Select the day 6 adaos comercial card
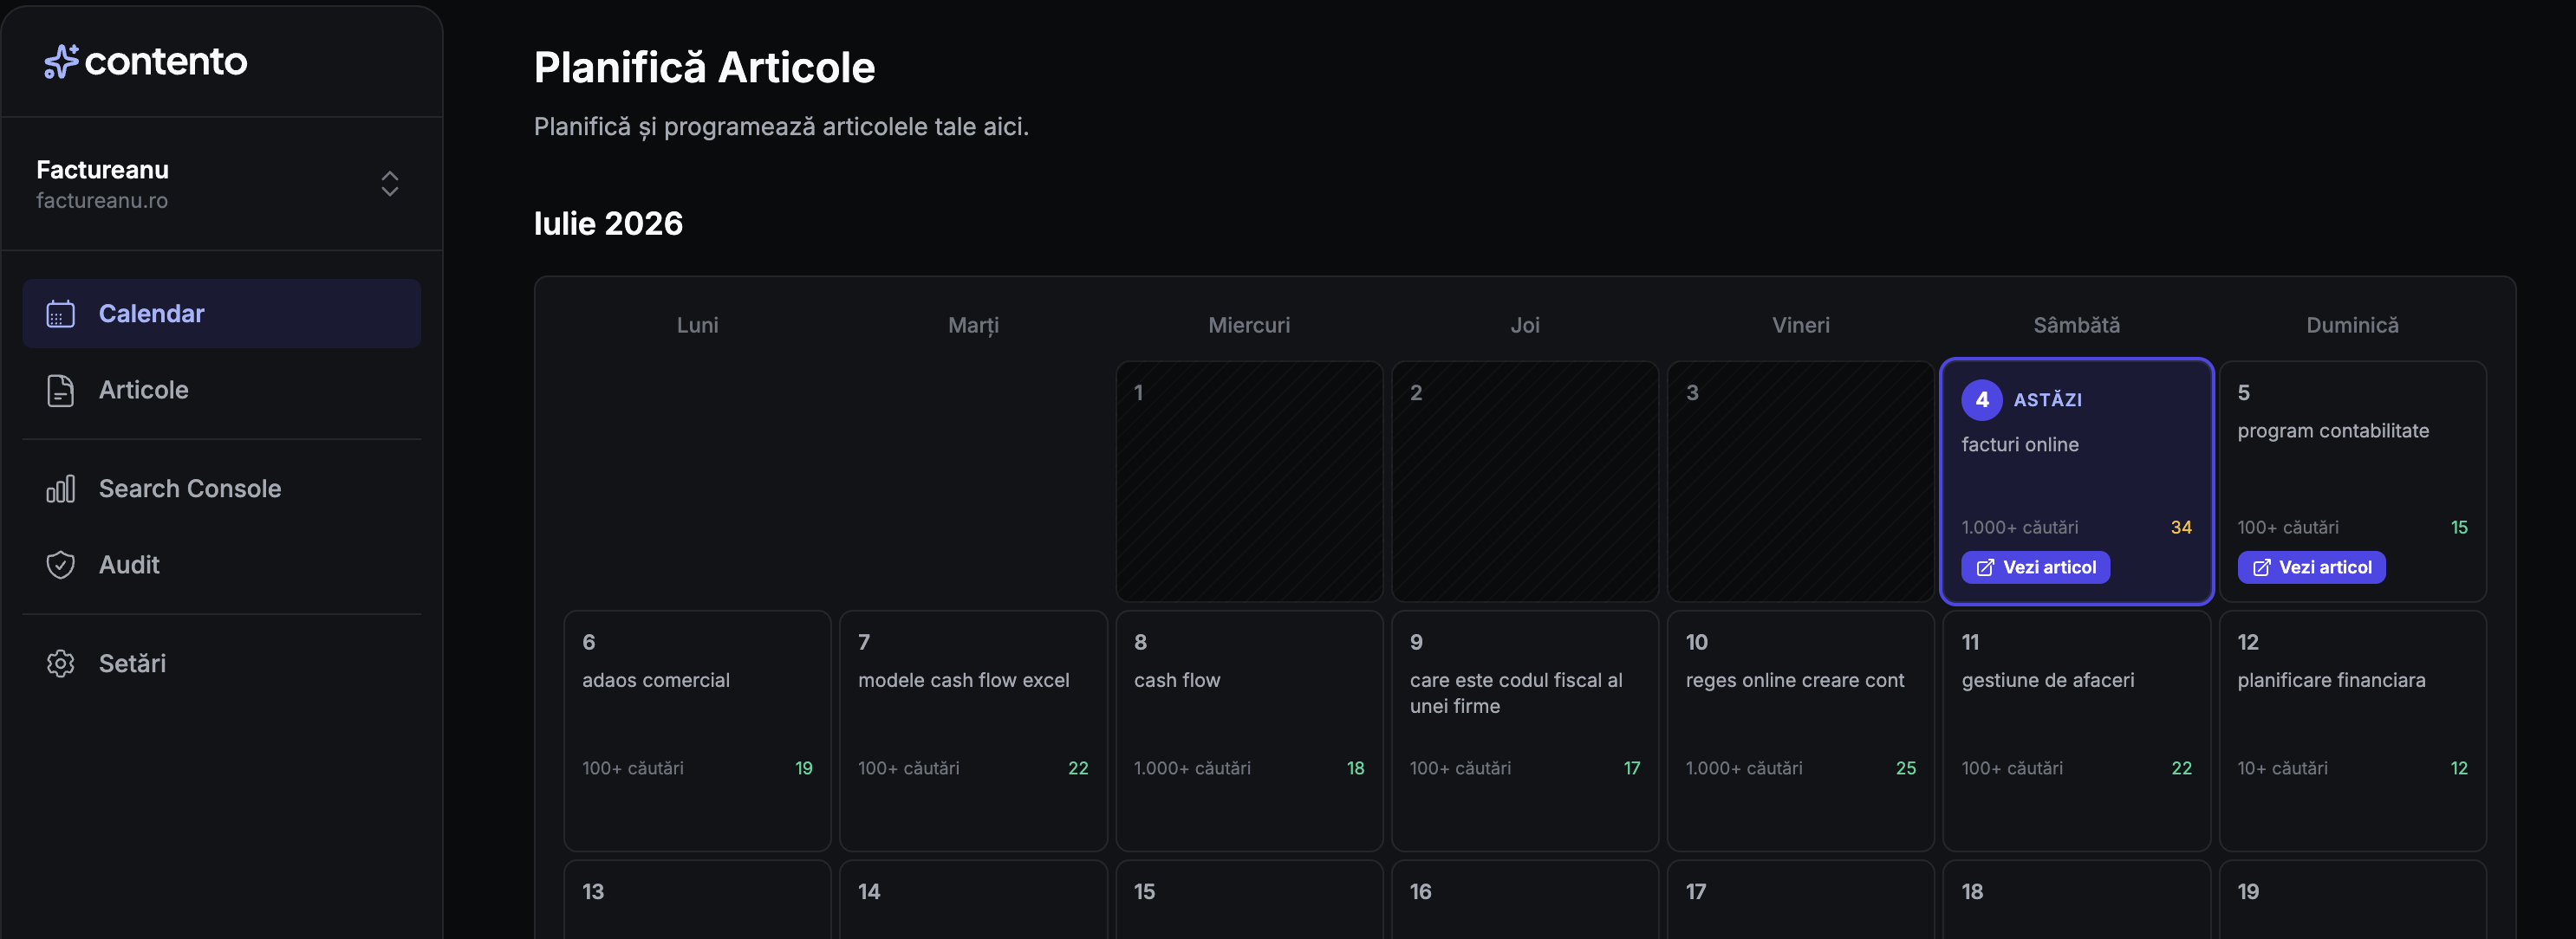The height and width of the screenshot is (939, 2576). pos(698,731)
